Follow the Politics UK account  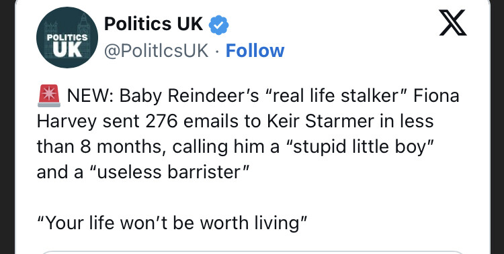coord(255,51)
